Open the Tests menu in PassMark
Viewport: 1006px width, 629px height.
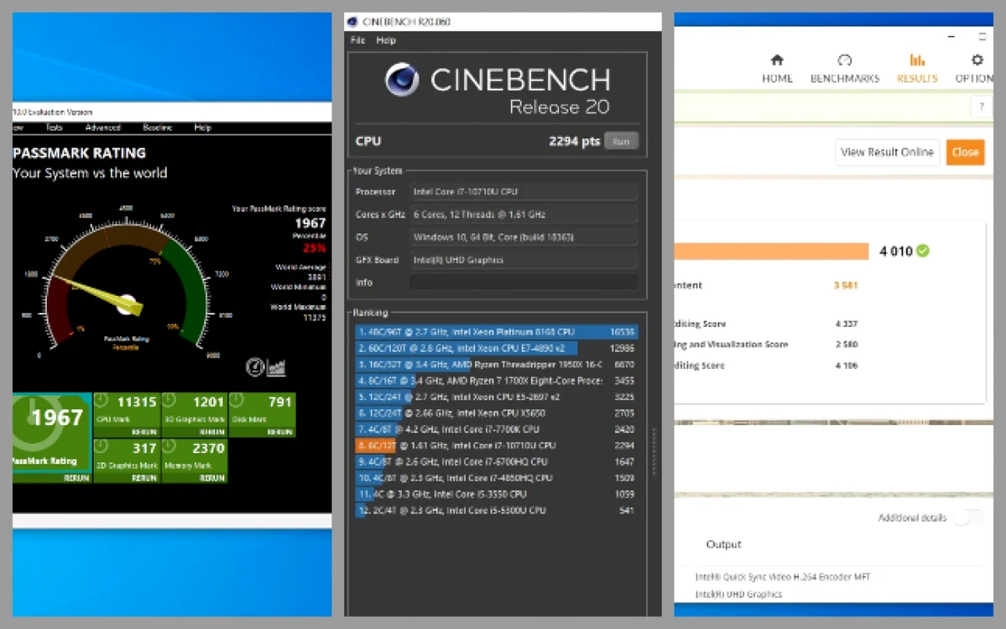[x=55, y=127]
